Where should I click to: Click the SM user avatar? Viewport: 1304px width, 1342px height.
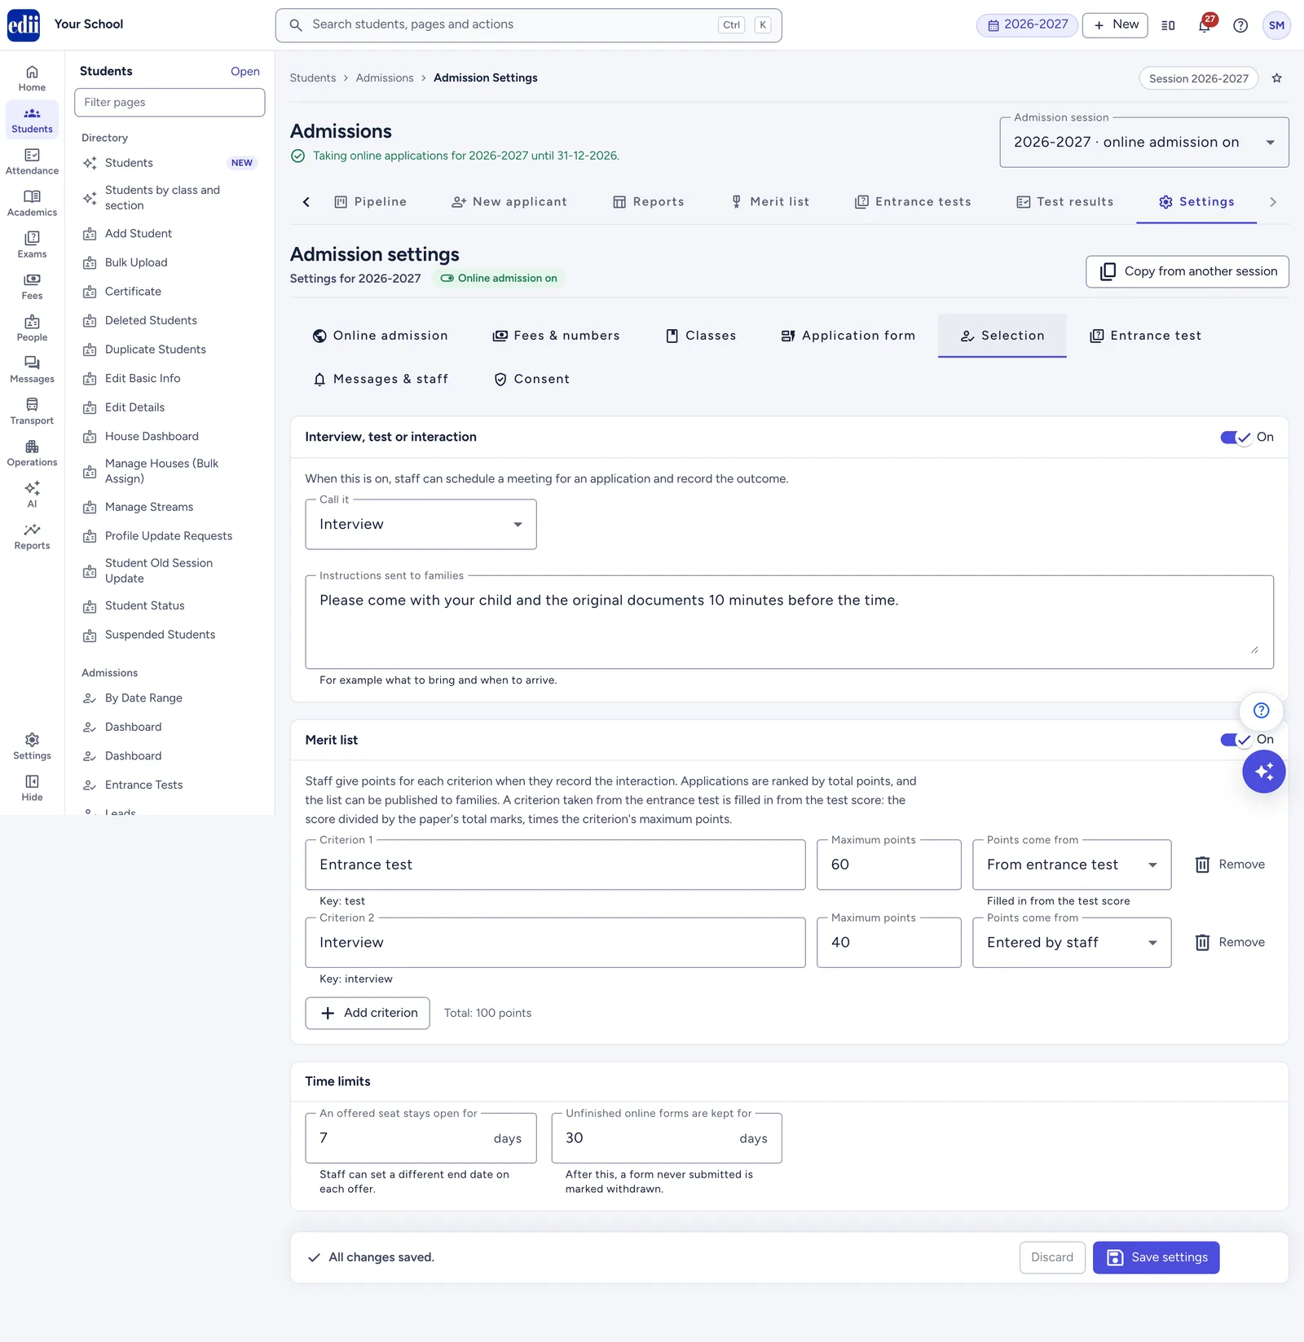(x=1276, y=25)
